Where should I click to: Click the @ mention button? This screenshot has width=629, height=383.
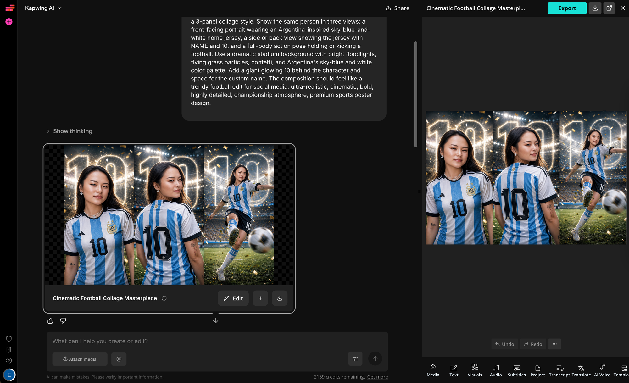coord(119,359)
